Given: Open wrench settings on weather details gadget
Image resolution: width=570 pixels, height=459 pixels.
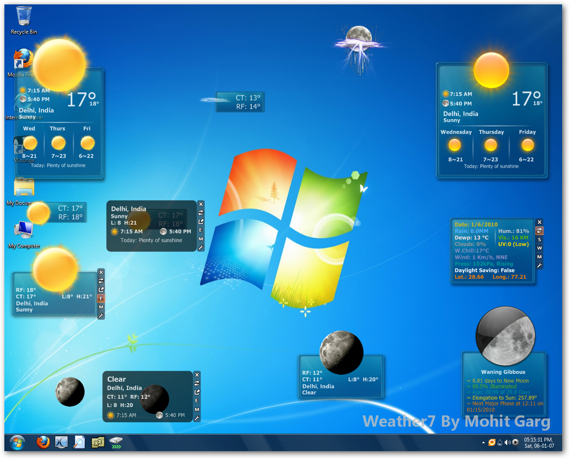Looking at the screenshot, I should click(539, 265).
